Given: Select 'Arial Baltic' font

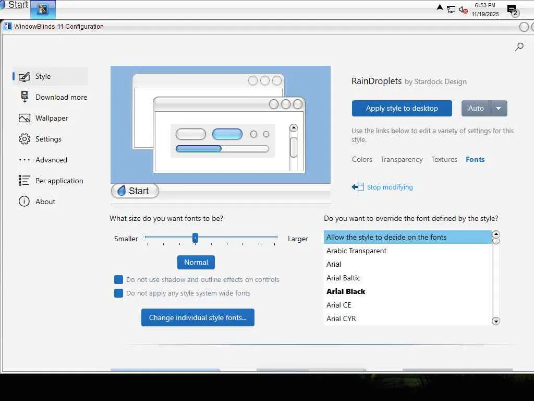Looking at the screenshot, I should click(408, 278).
